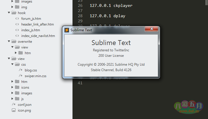The height and width of the screenshot is (119, 208).
Task: Close the Sublime Text about dialog
Action: click(152, 29)
